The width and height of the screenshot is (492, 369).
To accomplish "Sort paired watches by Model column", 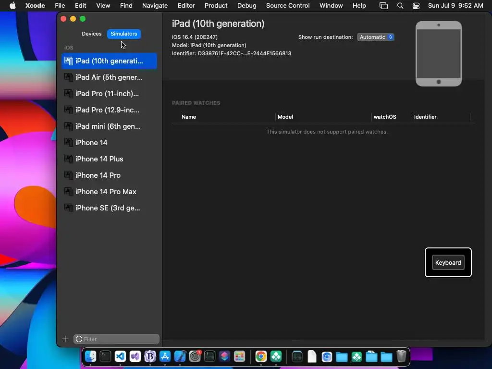I will pos(285,117).
